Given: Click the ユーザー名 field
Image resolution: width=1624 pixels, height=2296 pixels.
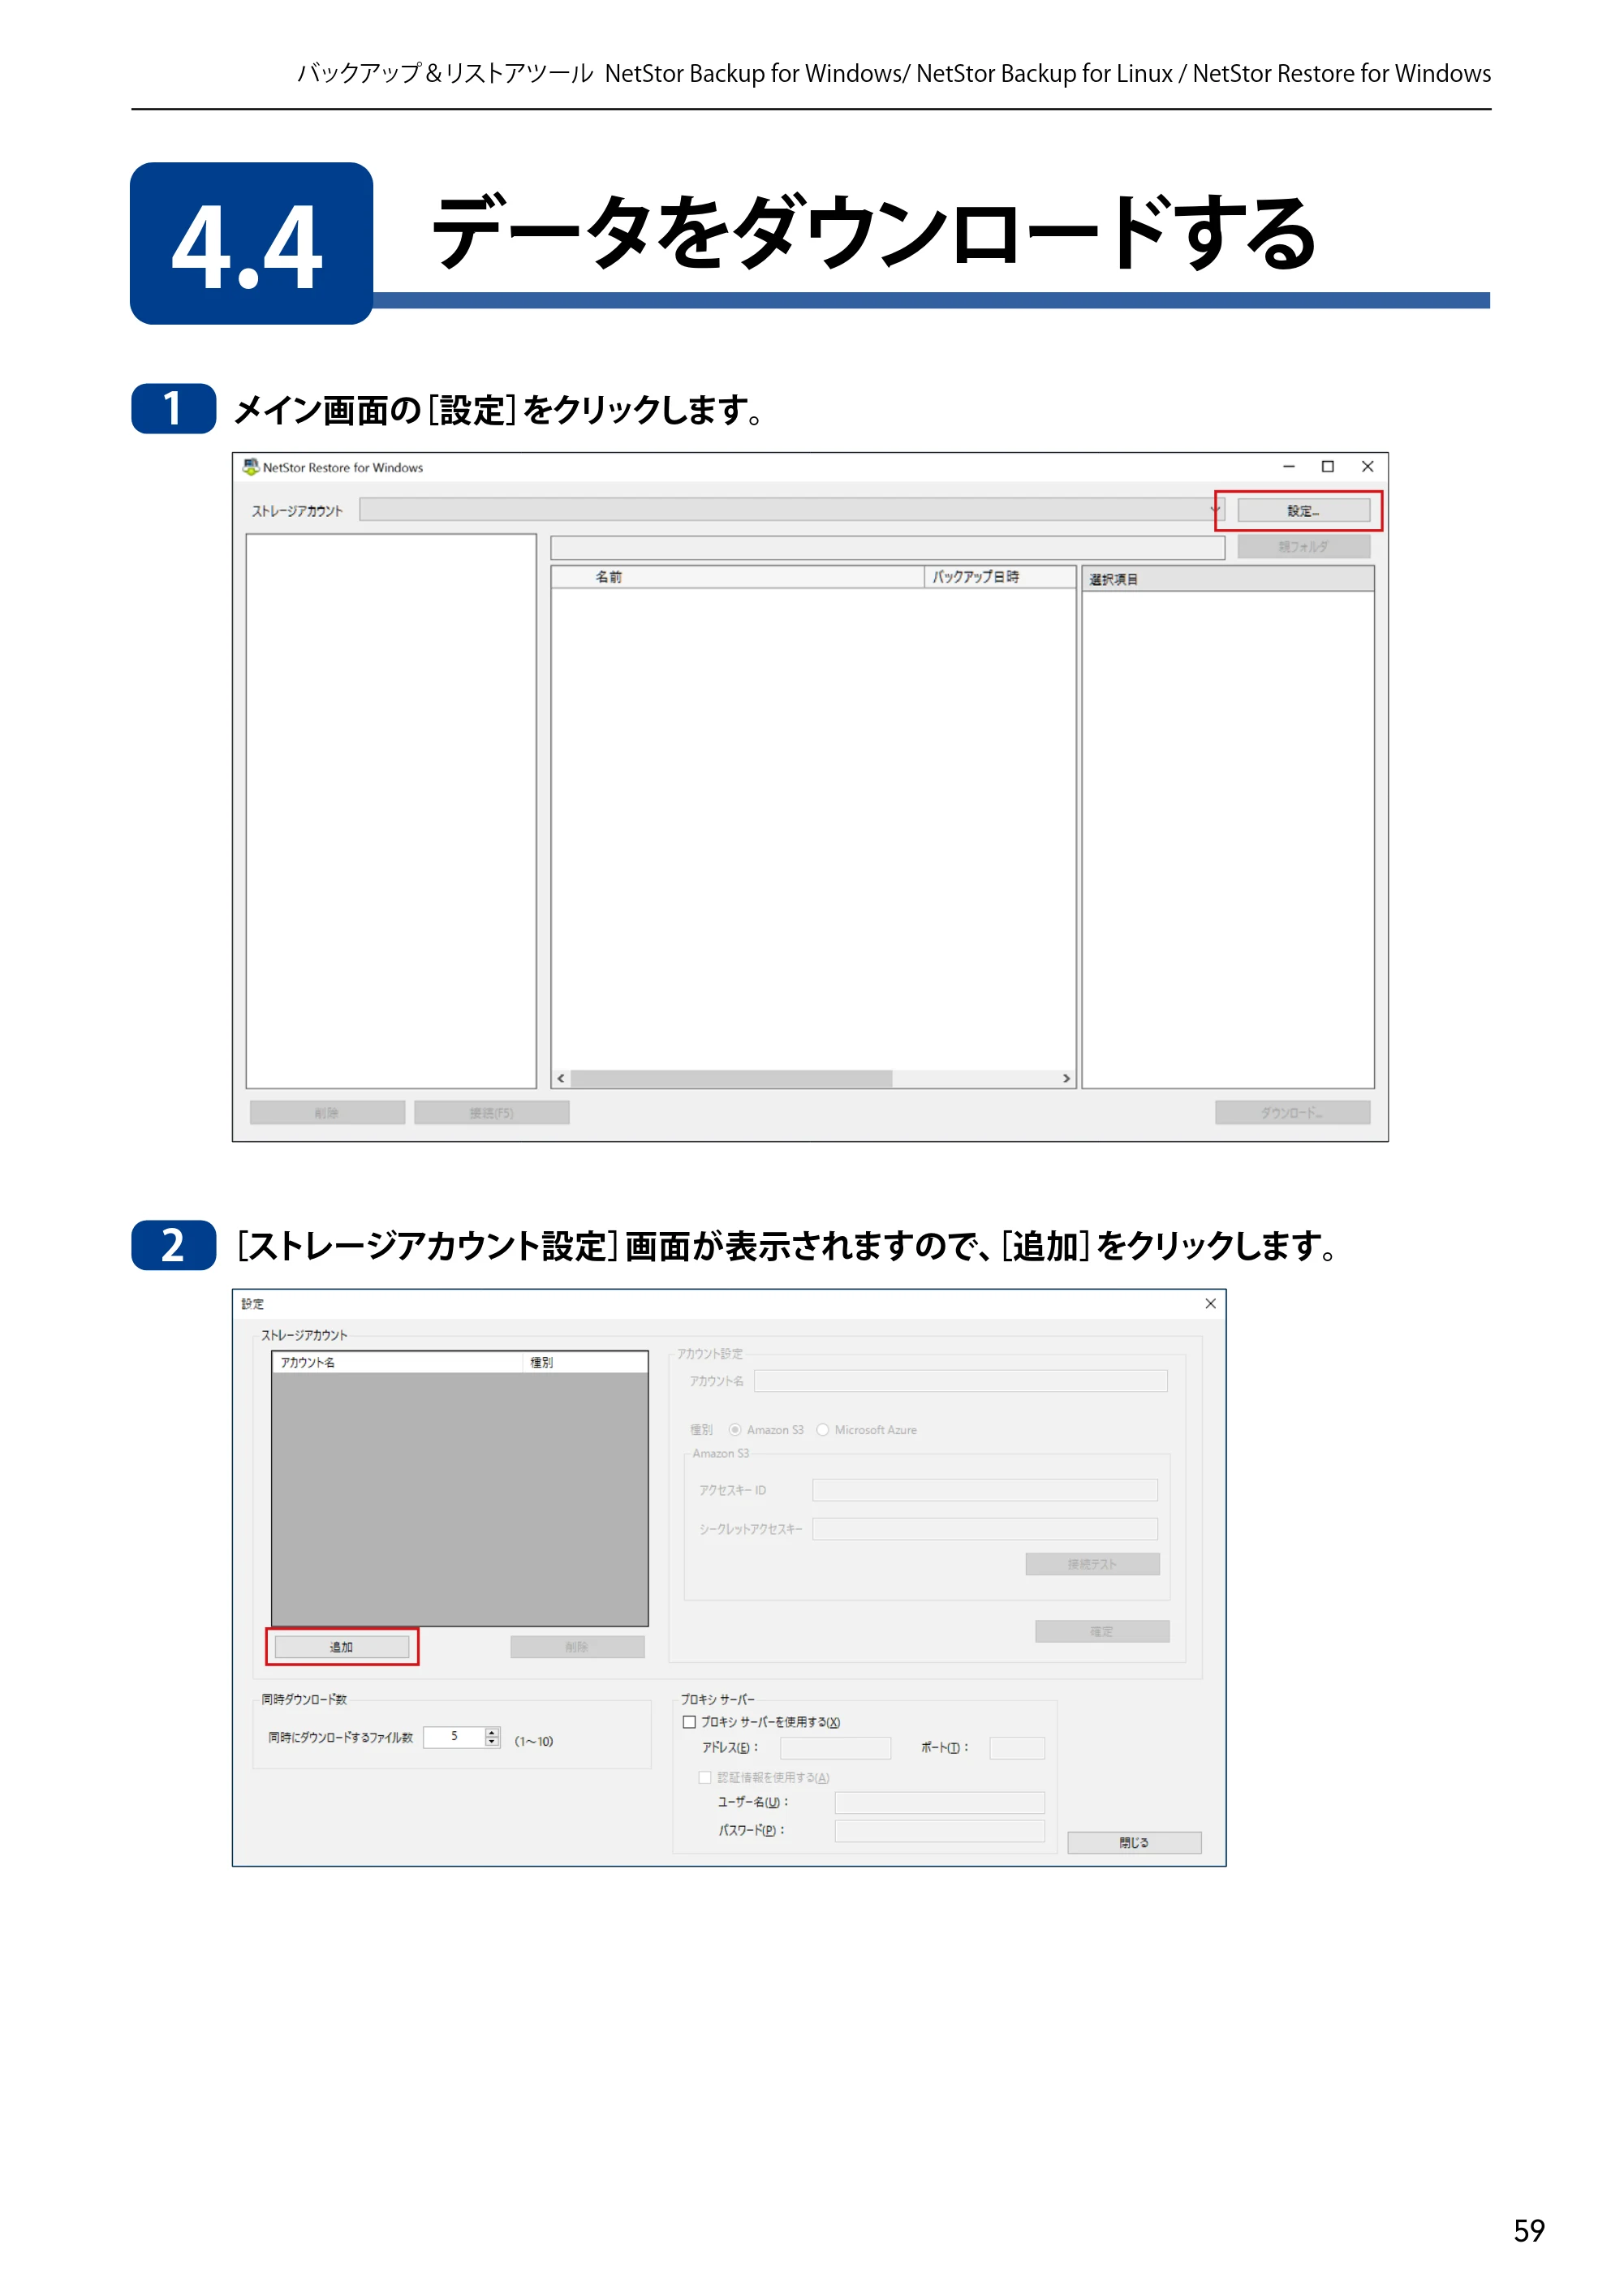Looking at the screenshot, I should [940, 1802].
